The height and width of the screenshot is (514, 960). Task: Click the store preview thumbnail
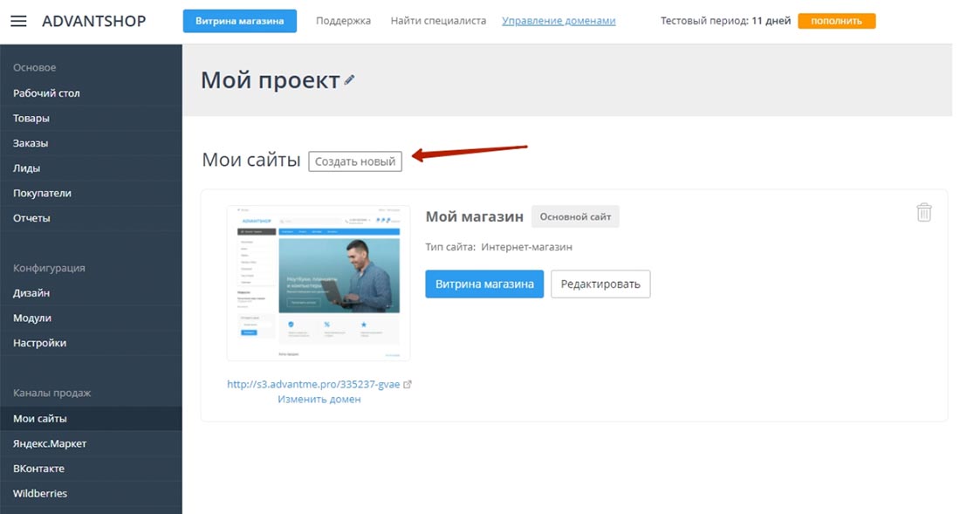pos(319,284)
